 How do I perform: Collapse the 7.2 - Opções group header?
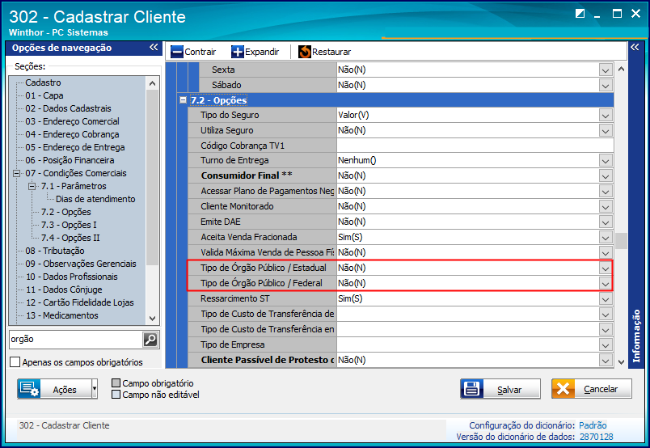(x=183, y=100)
